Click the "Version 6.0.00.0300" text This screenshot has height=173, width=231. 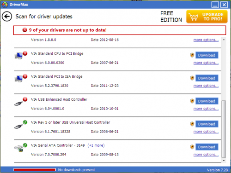click(48, 63)
